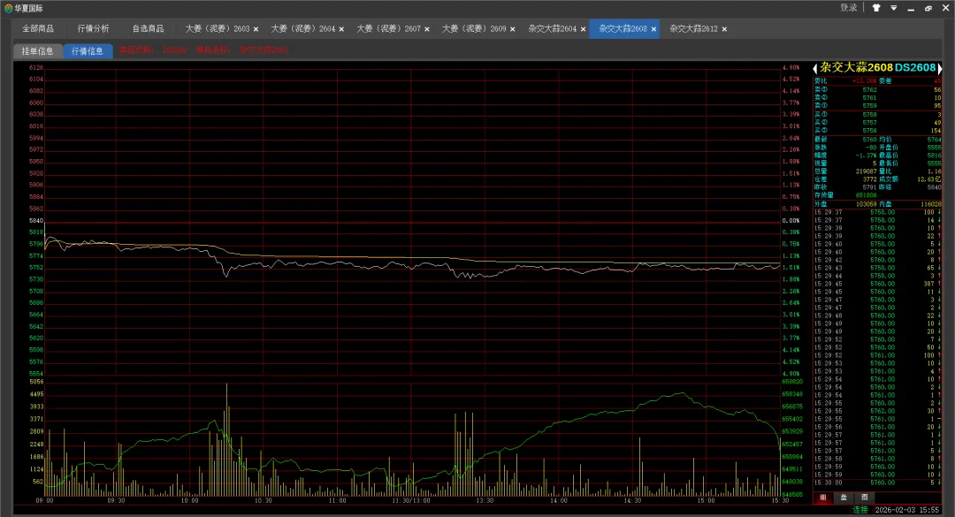Click open interest value 651806

pos(866,194)
